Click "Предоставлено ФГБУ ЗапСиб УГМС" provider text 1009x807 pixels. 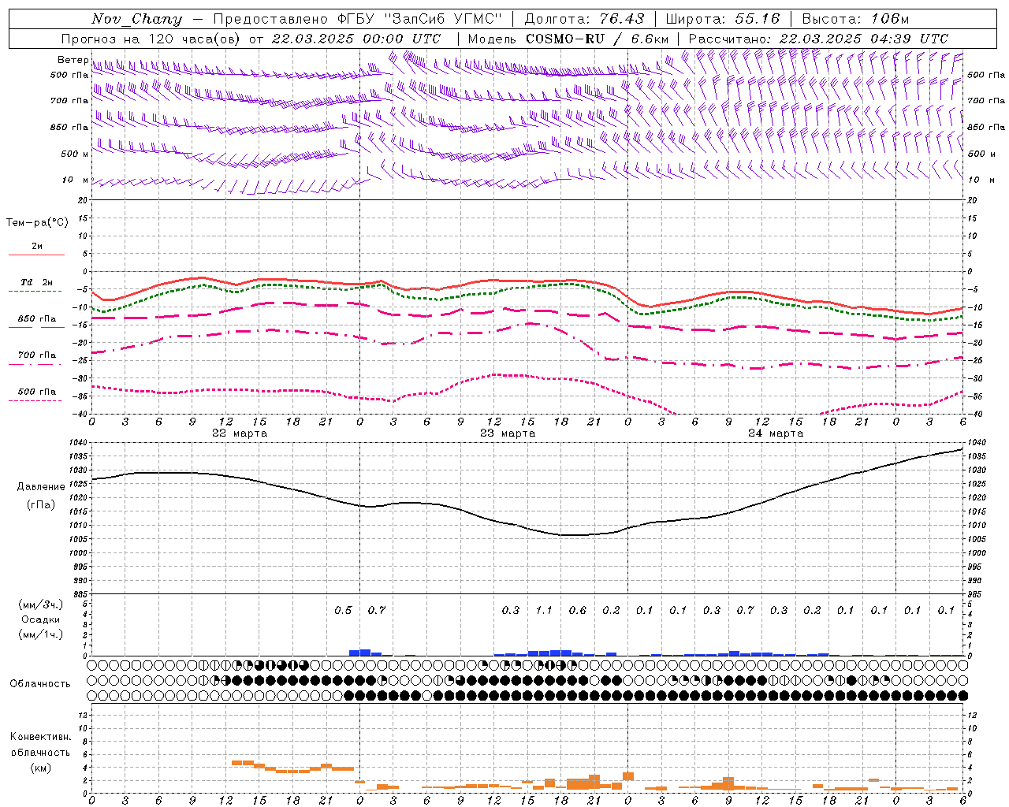point(358,19)
